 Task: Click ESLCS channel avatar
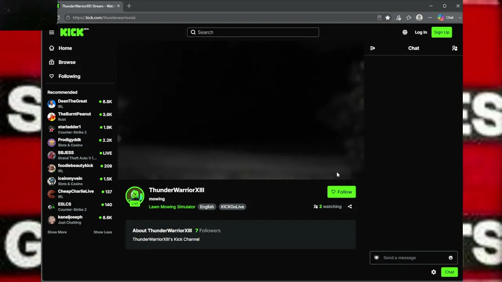click(51, 207)
